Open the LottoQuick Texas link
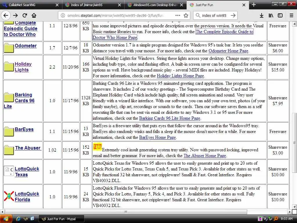 coord(27,172)
